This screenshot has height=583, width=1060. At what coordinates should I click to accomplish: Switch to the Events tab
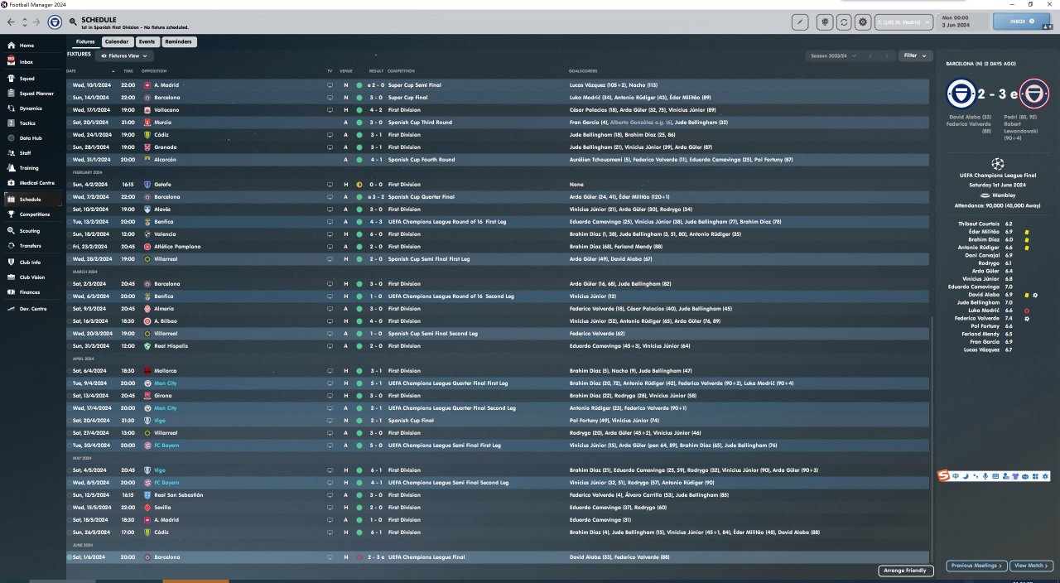coord(147,41)
